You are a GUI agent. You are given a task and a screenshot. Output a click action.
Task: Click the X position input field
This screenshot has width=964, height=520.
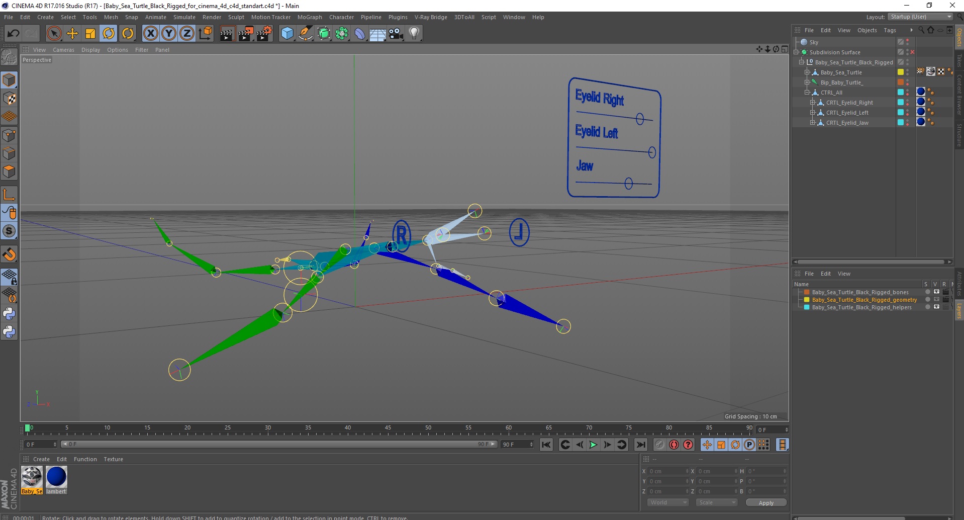668,471
